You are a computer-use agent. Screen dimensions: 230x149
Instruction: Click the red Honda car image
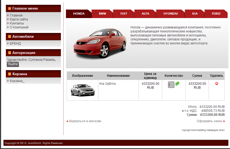100,43
